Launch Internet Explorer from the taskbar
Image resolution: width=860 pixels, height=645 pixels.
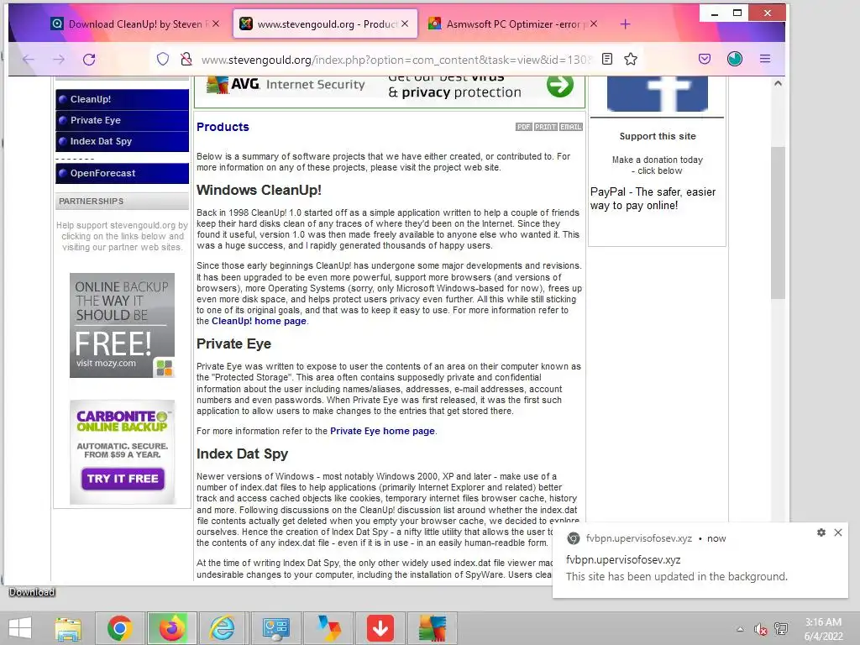[223, 628]
